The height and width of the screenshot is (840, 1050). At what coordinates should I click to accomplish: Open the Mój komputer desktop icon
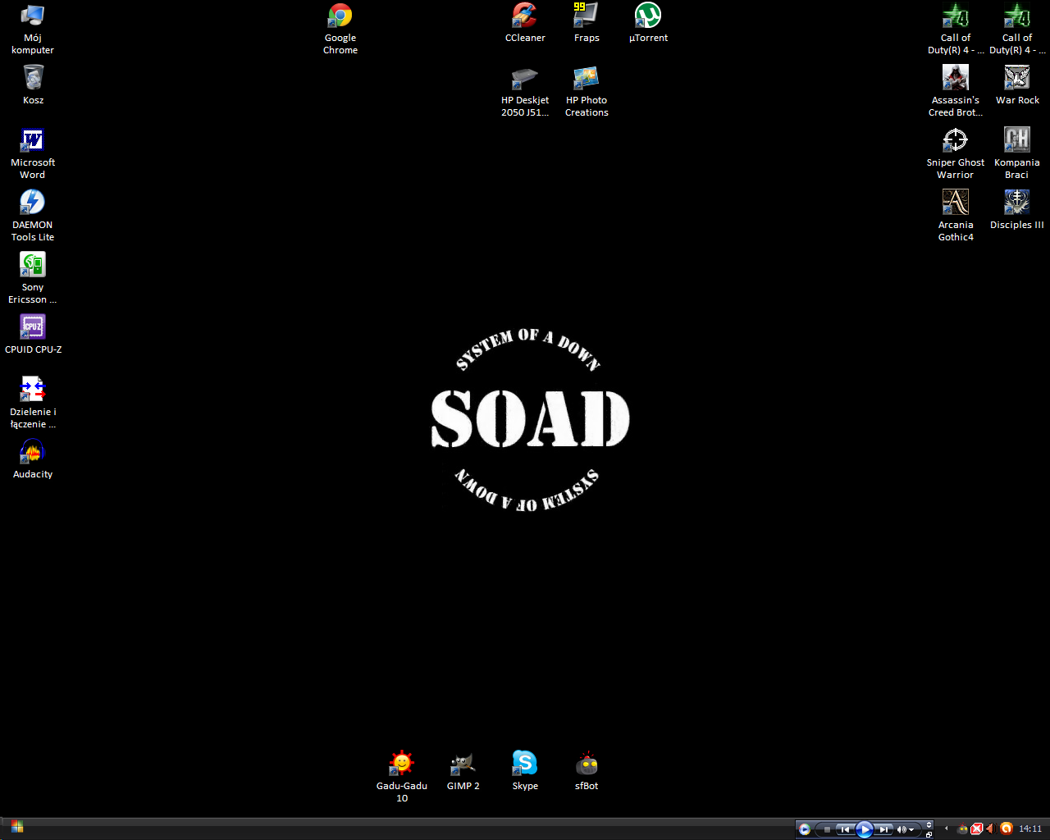[x=33, y=29]
